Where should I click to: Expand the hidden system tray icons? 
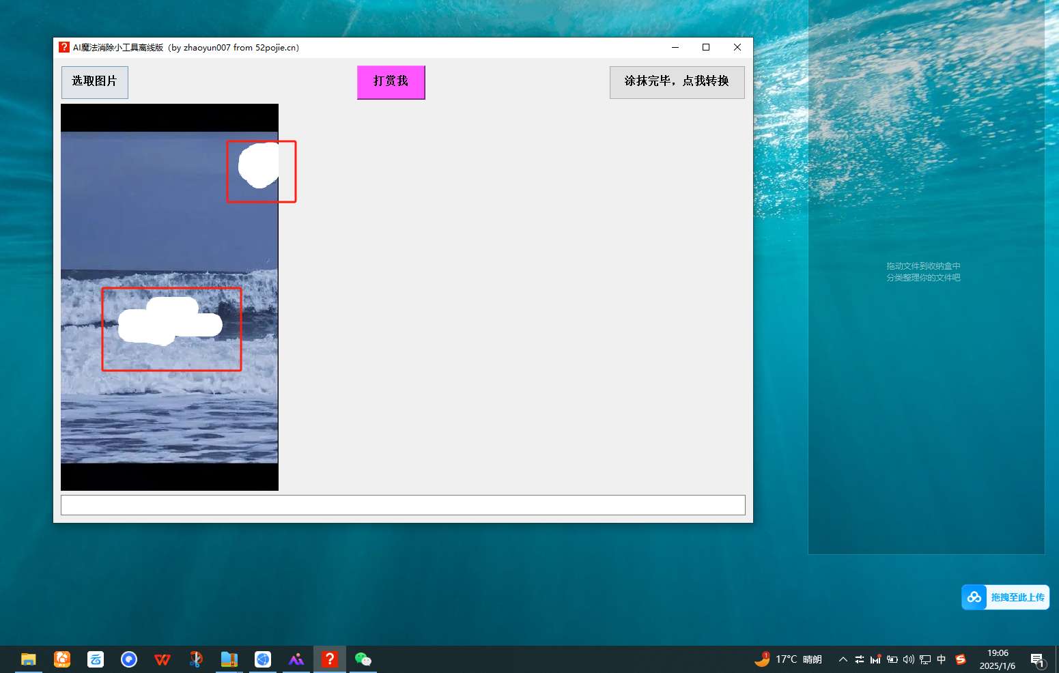point(843,659)
